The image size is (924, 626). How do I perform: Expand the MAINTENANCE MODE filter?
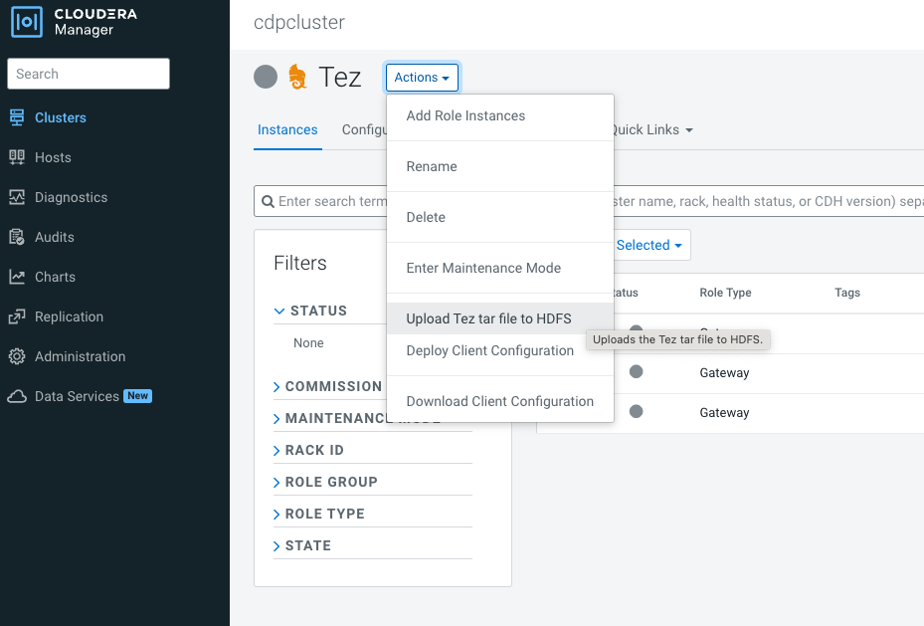click(x=330, y=418)
